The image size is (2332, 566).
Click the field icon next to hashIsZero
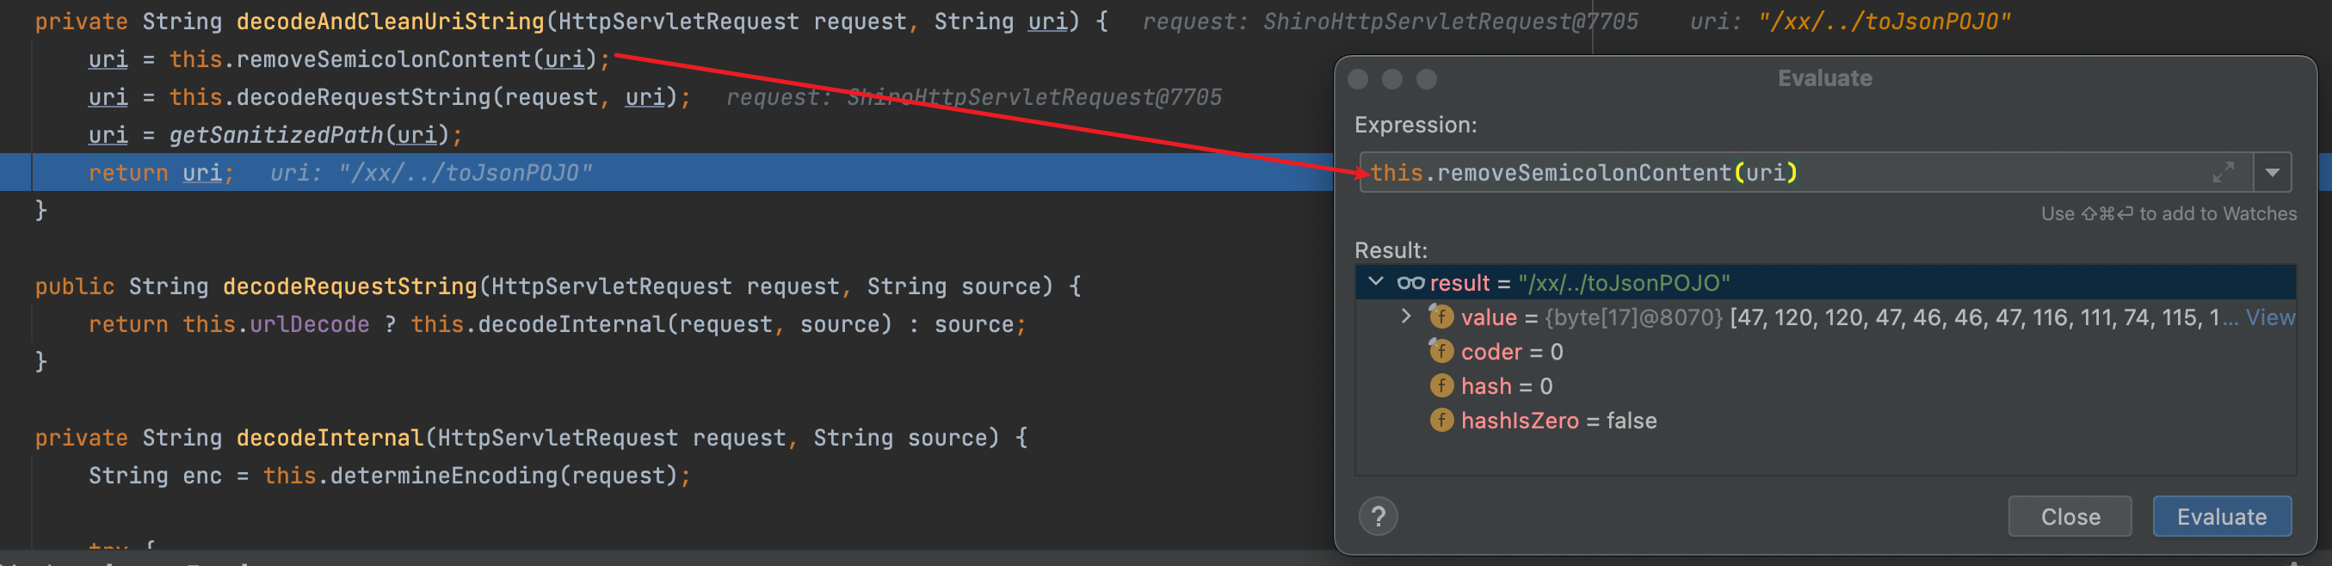point(1441,420)
